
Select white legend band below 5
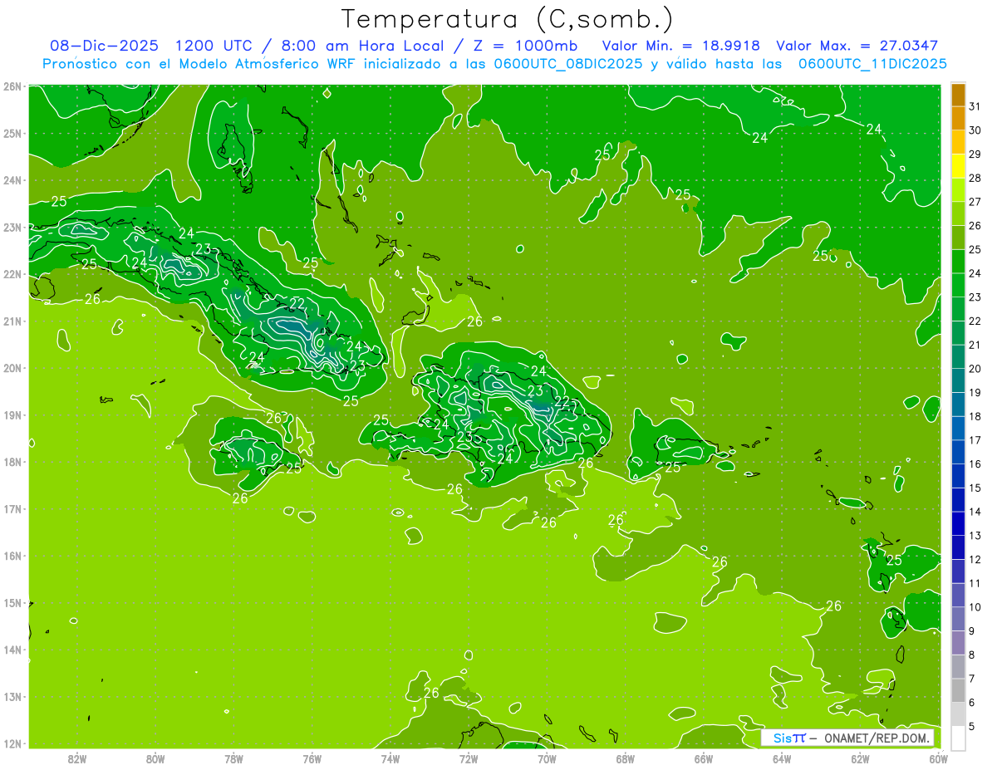click(x=959, y=738)
